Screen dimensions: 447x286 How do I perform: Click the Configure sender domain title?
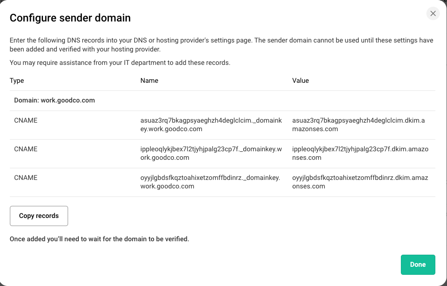click(70, 18)
